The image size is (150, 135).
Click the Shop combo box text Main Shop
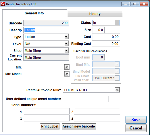click(33, 50)
